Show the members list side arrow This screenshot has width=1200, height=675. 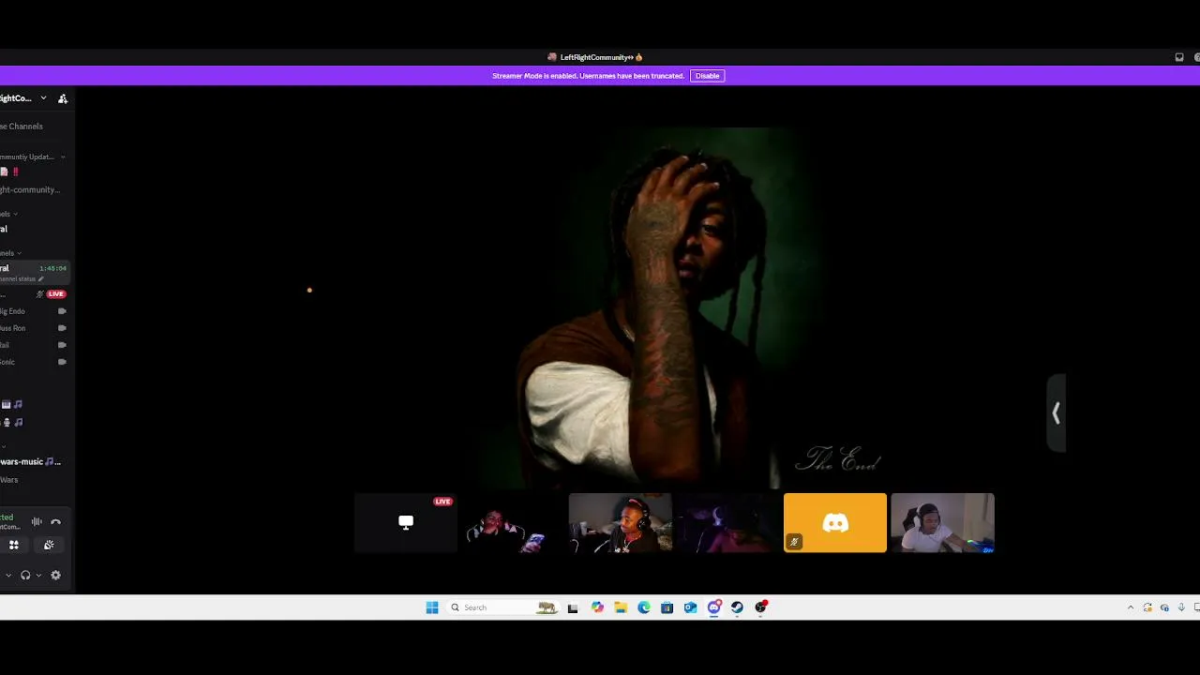point(1056,413)
